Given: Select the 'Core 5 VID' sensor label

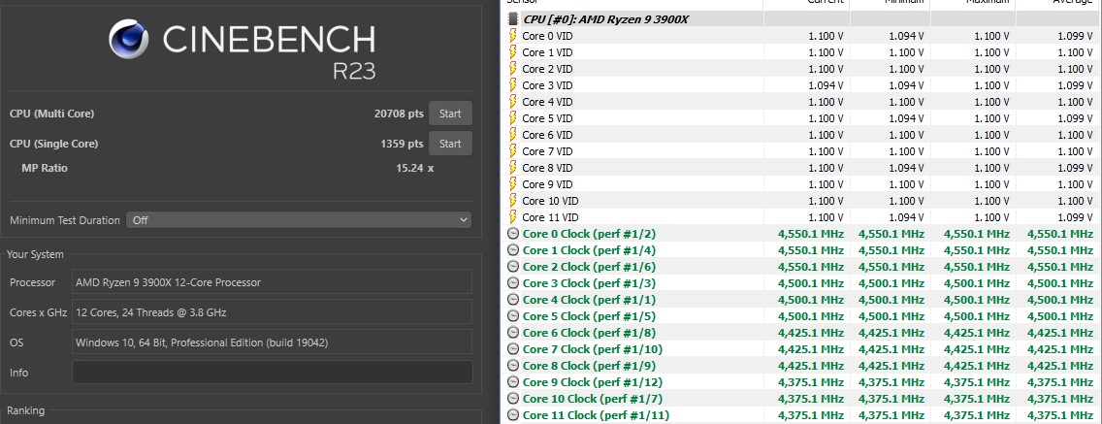Looking at the screenshot, I should [547, 118].
